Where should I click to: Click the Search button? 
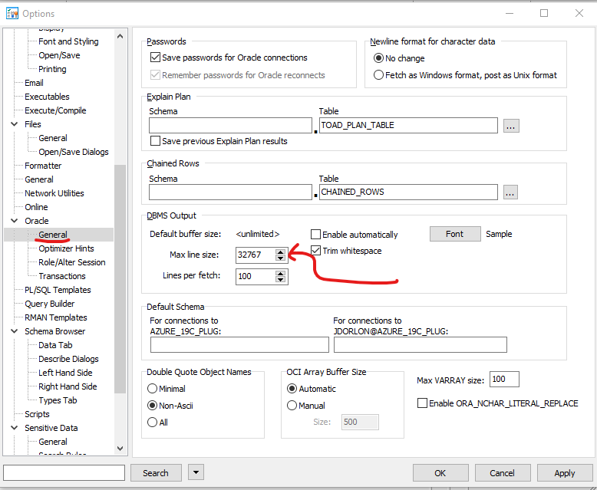point(155,473)
